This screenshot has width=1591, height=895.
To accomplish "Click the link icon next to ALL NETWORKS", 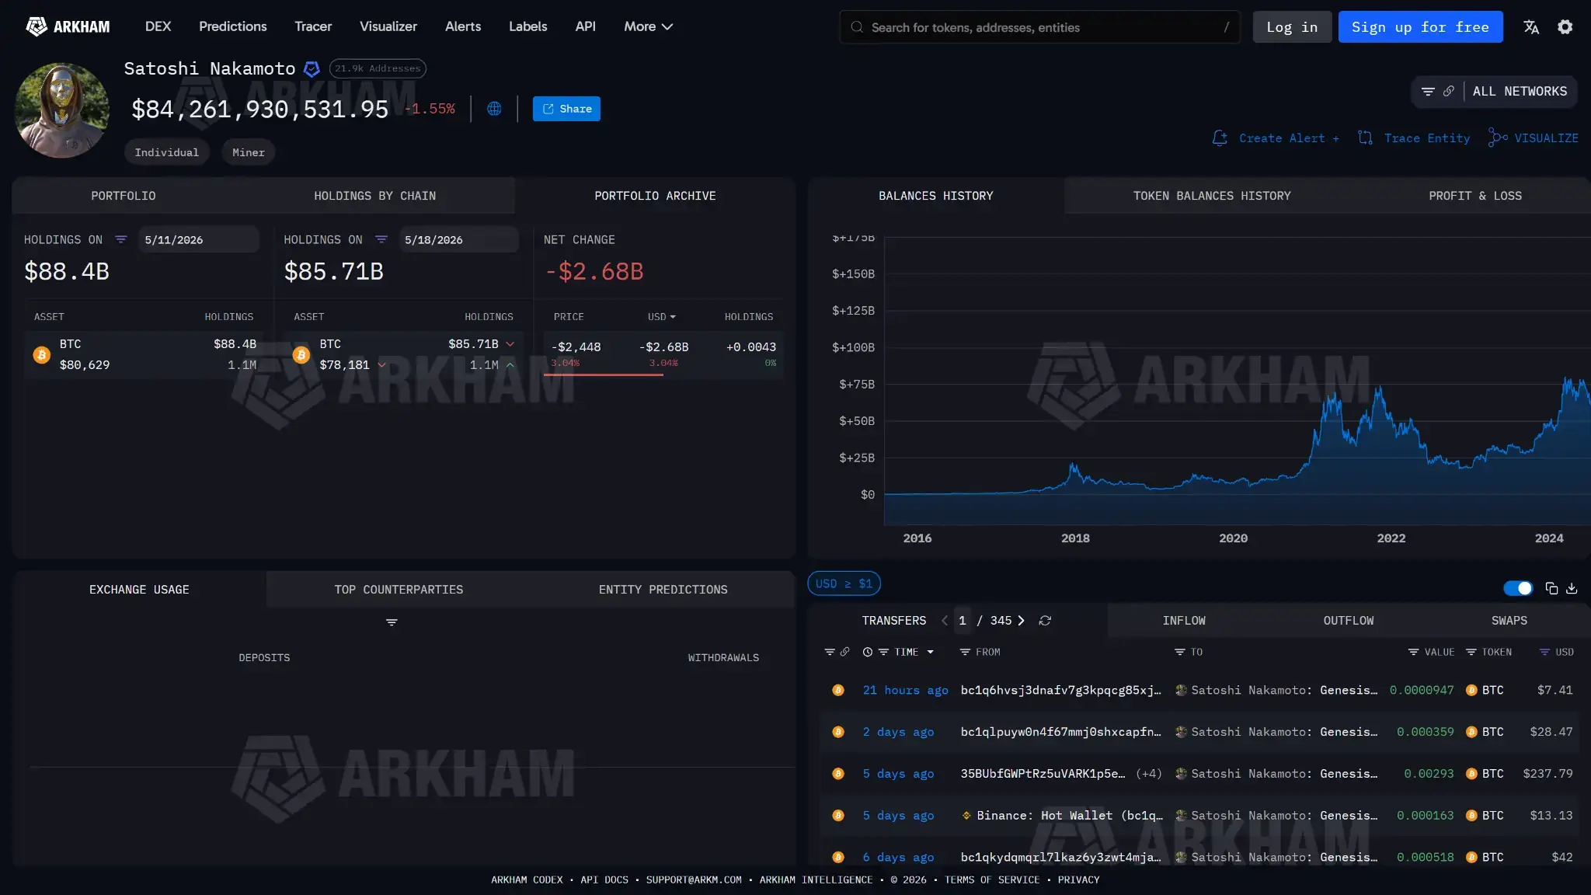I will click(1449, 92).
